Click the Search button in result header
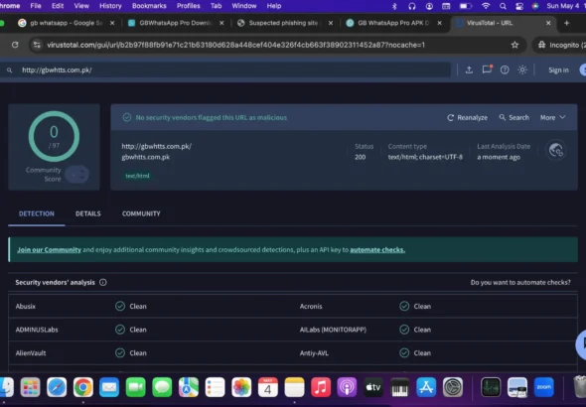Screen dimensions: 586x407 click(514, 117)
